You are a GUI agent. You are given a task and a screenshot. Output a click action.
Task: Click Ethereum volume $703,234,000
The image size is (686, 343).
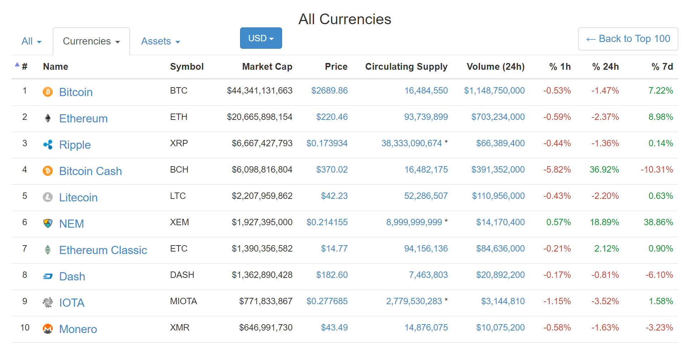coord(498,117)
